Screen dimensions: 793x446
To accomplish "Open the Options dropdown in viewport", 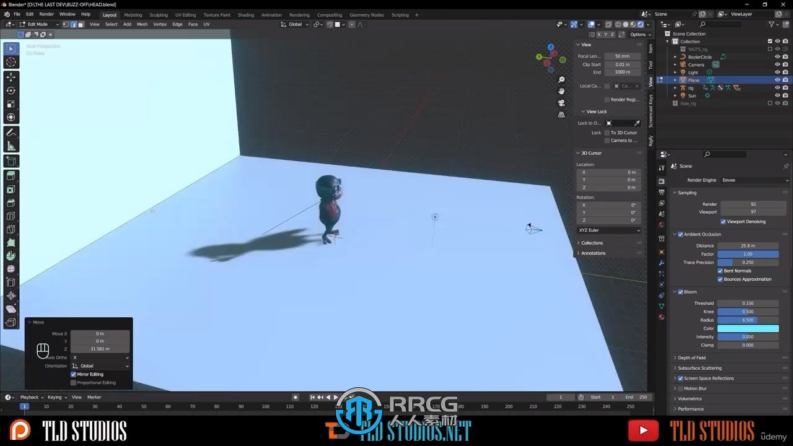I will 640,35.
